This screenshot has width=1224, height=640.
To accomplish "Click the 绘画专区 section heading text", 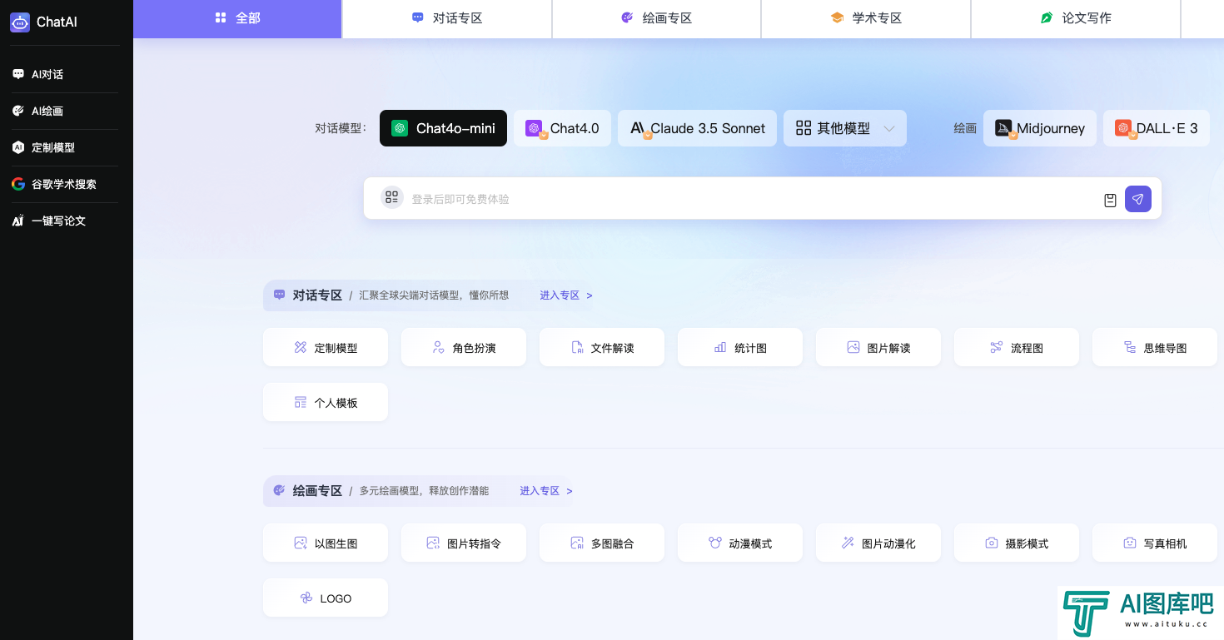I will point(317,491).
